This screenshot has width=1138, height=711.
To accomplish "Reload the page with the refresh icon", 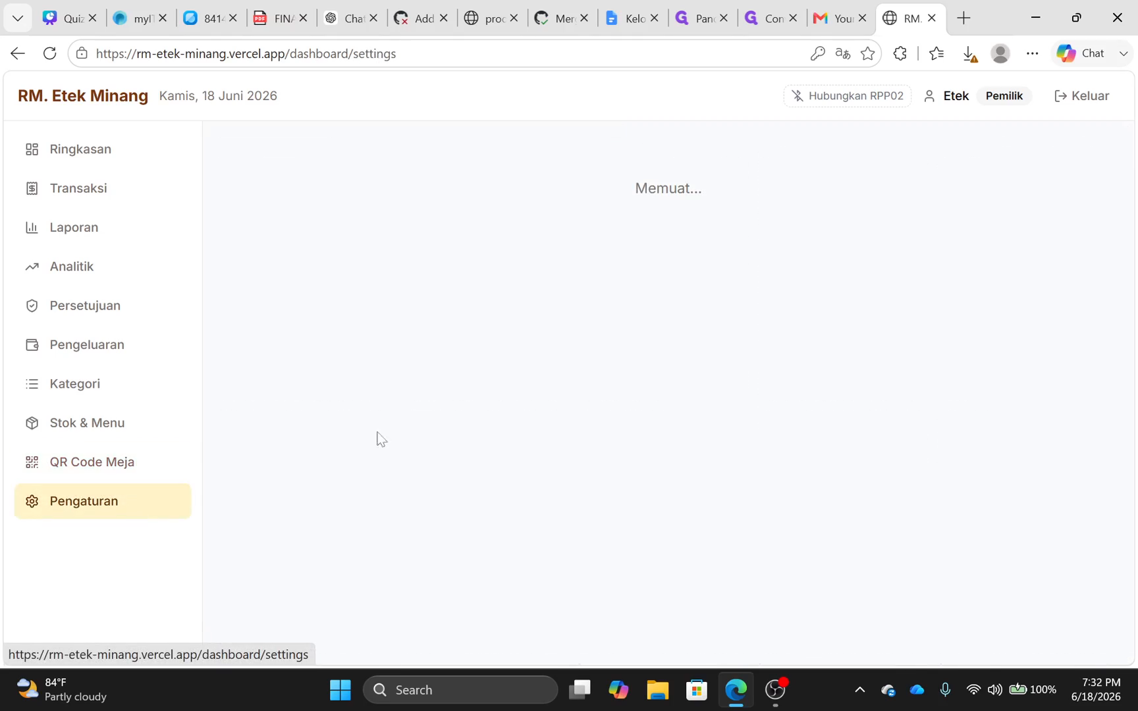I will (49, 53).
